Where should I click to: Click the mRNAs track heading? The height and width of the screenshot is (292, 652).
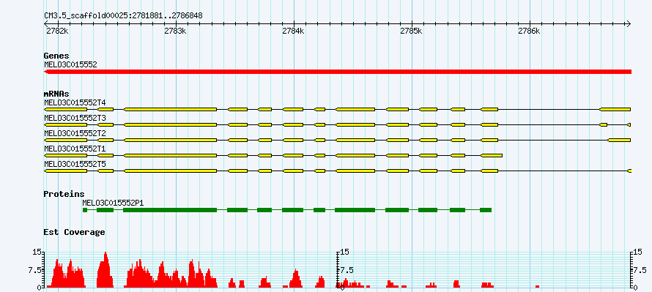pyautogui.click(x=56, y=94)
